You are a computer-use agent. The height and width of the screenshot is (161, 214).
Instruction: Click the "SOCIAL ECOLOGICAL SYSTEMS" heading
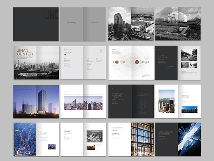click(166, 133)
